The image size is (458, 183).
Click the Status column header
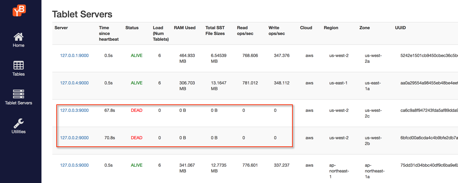(132, 28)
